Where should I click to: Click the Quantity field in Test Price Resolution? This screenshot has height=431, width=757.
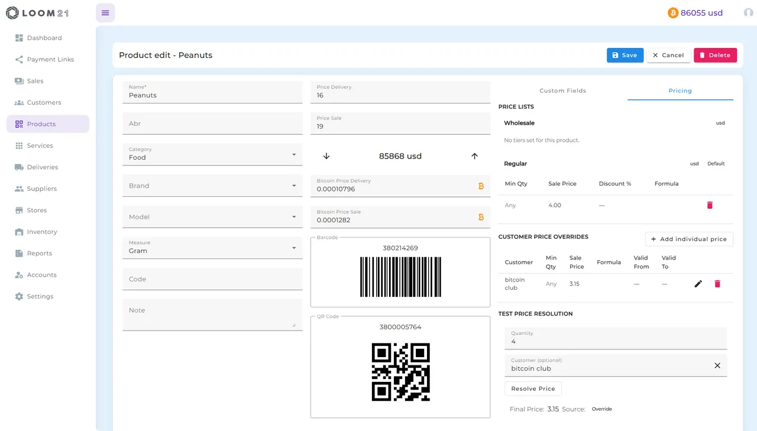[616, 338]
